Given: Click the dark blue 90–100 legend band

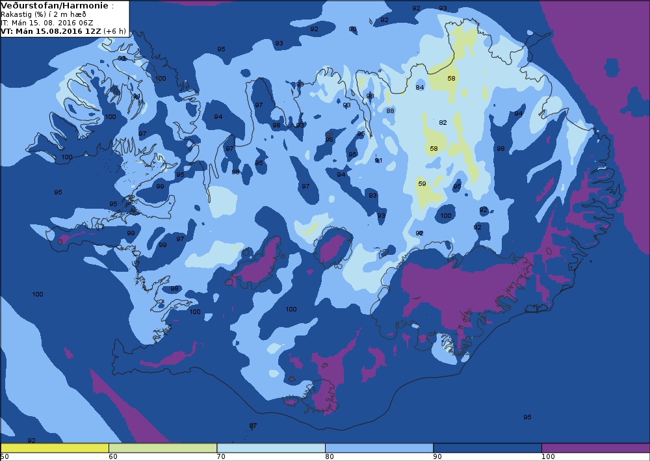Looking at the screenshot, I should pyautogui.click(x=487, y=448).
